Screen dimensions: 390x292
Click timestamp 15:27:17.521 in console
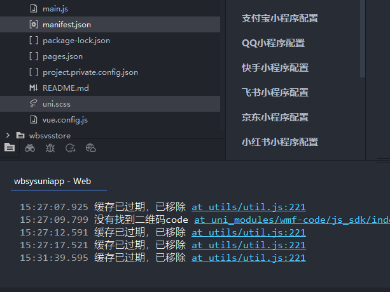point(54,246)
